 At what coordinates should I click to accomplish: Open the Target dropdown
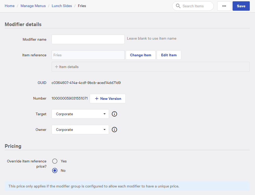pos(80,114)
